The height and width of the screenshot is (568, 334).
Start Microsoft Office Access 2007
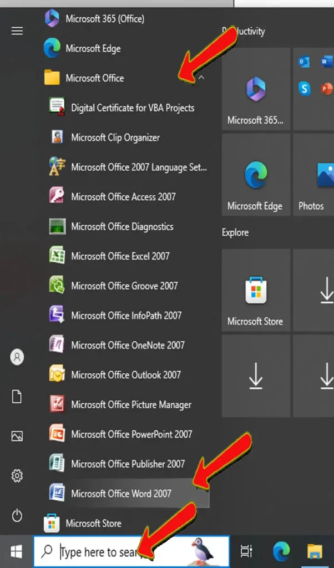(123, 197)
